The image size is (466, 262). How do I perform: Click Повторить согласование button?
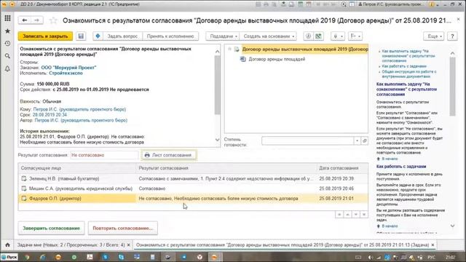click(x=123, y=228)
